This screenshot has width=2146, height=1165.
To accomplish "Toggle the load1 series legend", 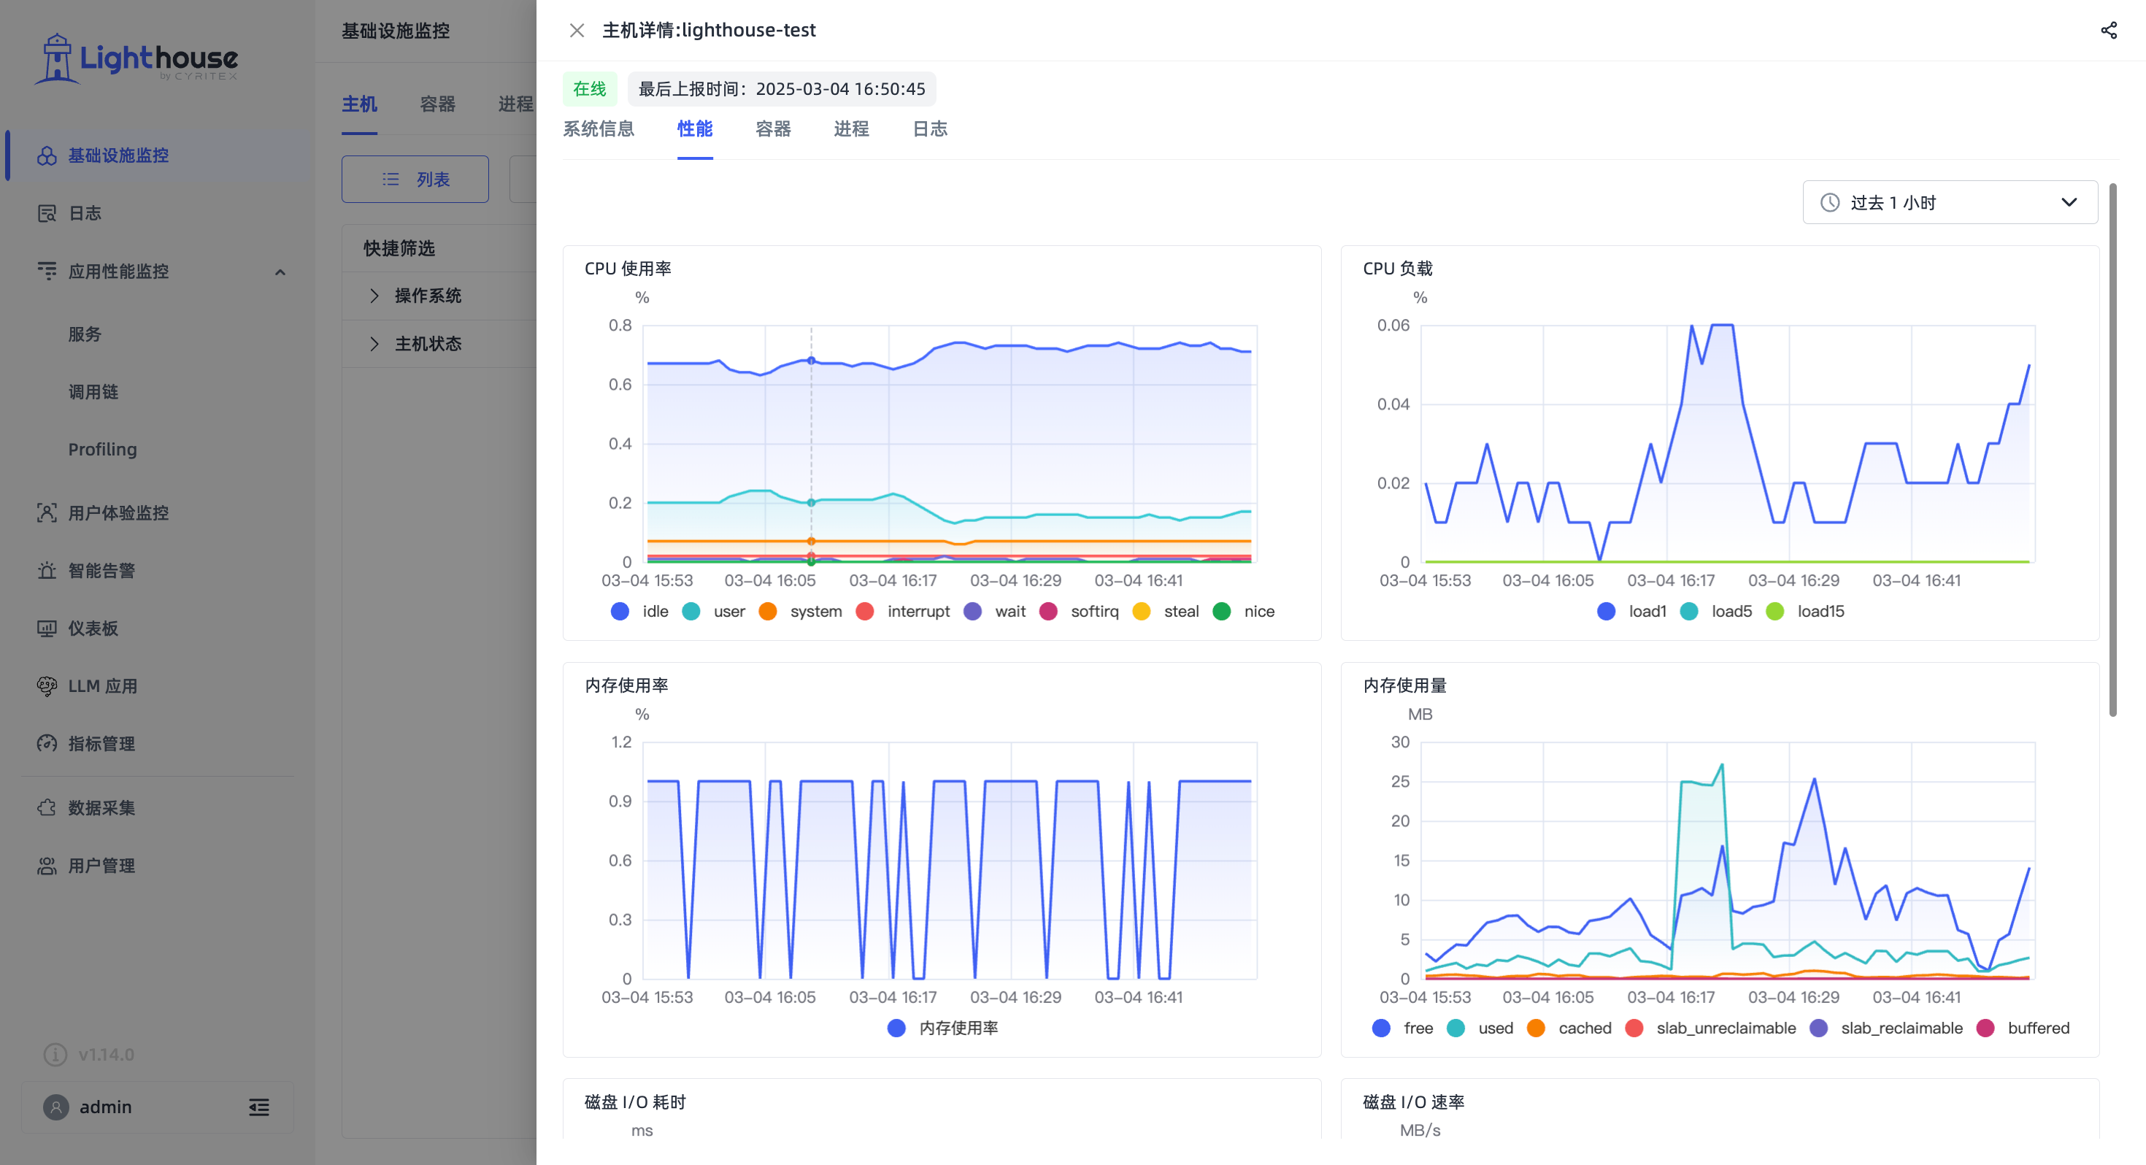I will click(1632, 612).
